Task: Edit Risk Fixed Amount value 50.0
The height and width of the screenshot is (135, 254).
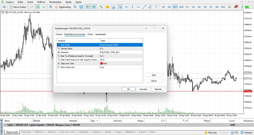Action: pos(121,60)
